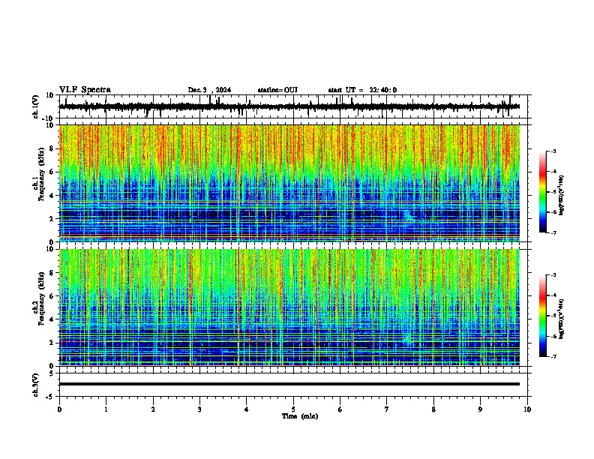Select the date text "Dec. 3, 2024"

click(209, 90)
